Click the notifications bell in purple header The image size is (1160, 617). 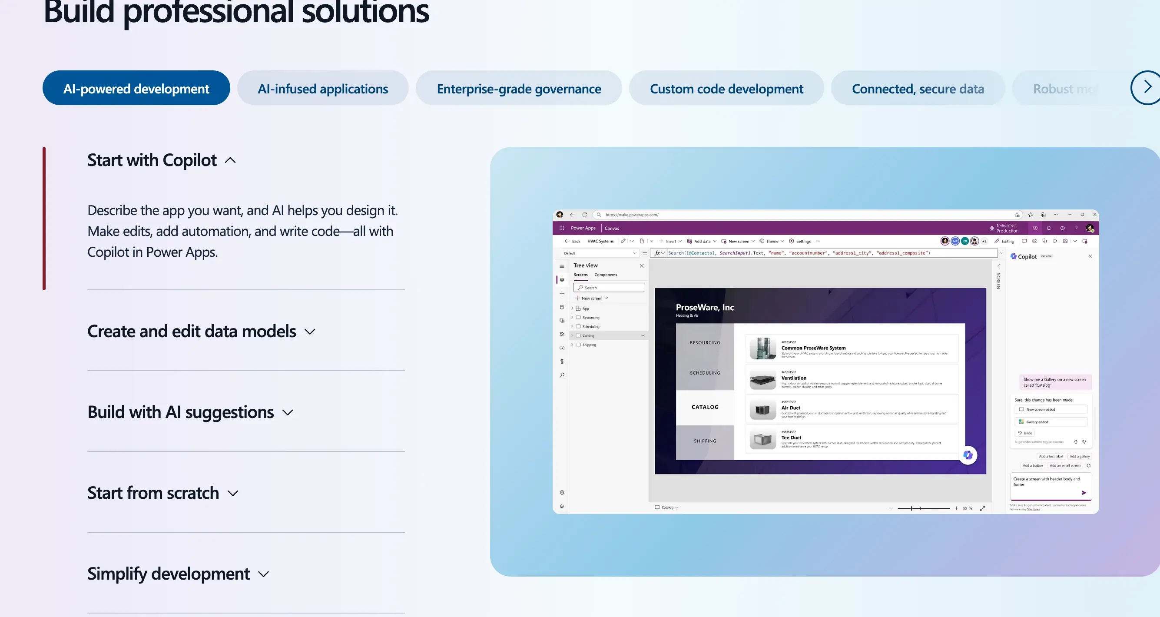pos(1049,228)
